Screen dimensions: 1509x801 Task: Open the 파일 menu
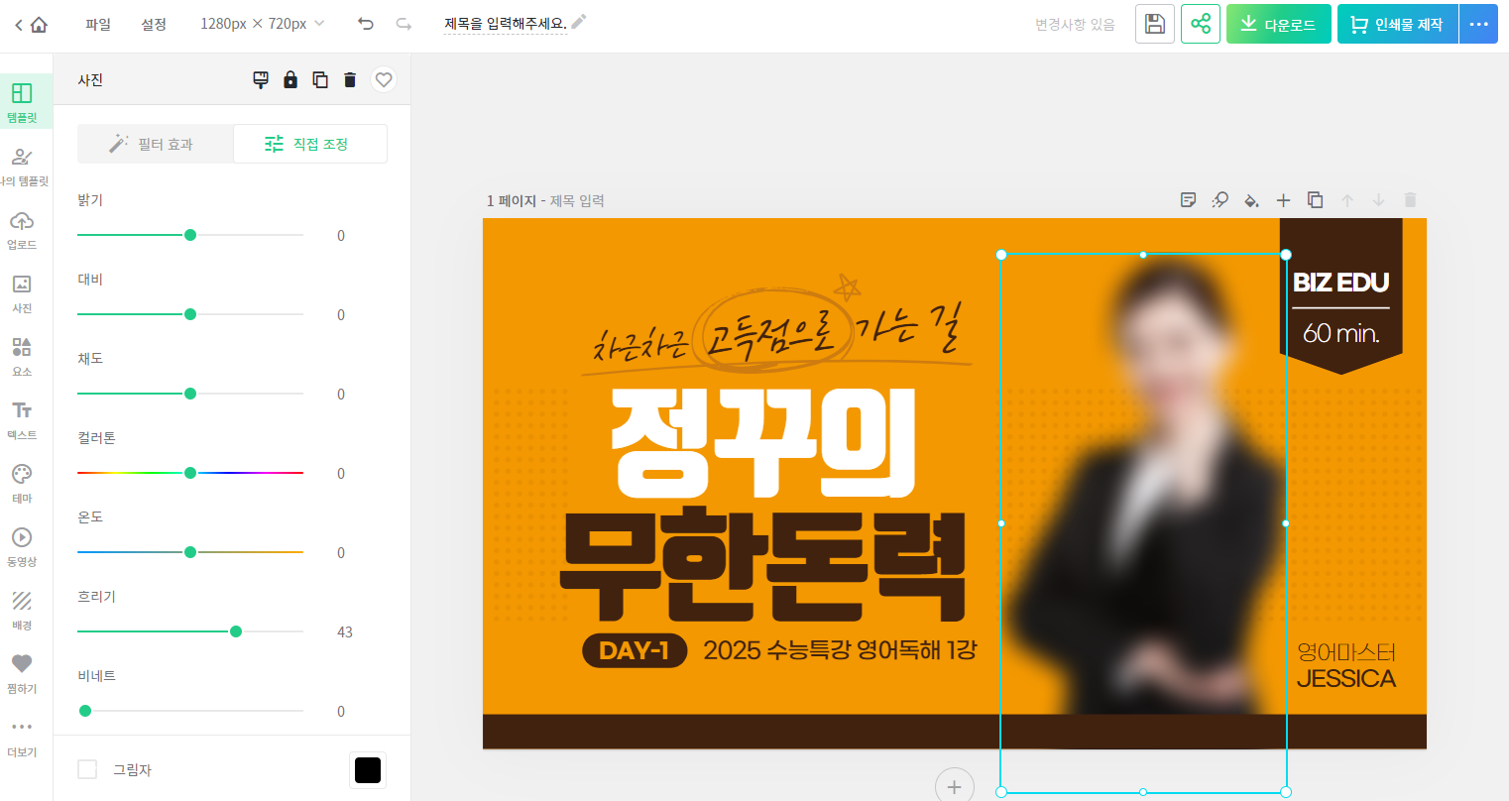tap(98, 24)
